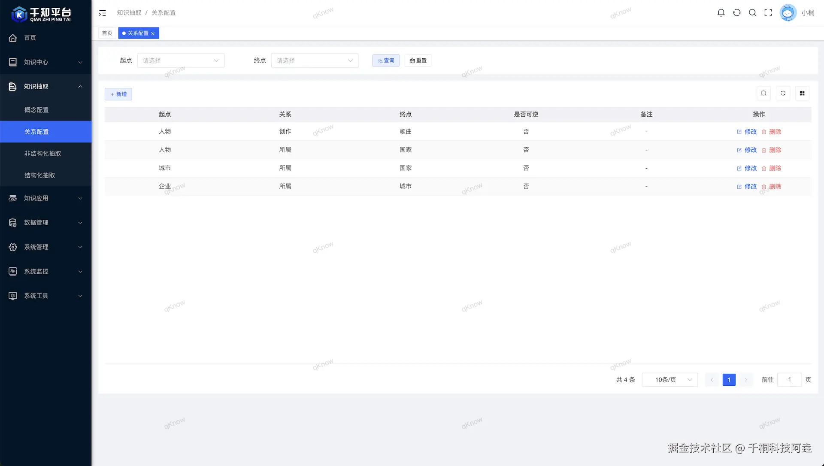Click the notification bell icon
Viewport: 824px width, 466px height.
[x=721, y=13]
